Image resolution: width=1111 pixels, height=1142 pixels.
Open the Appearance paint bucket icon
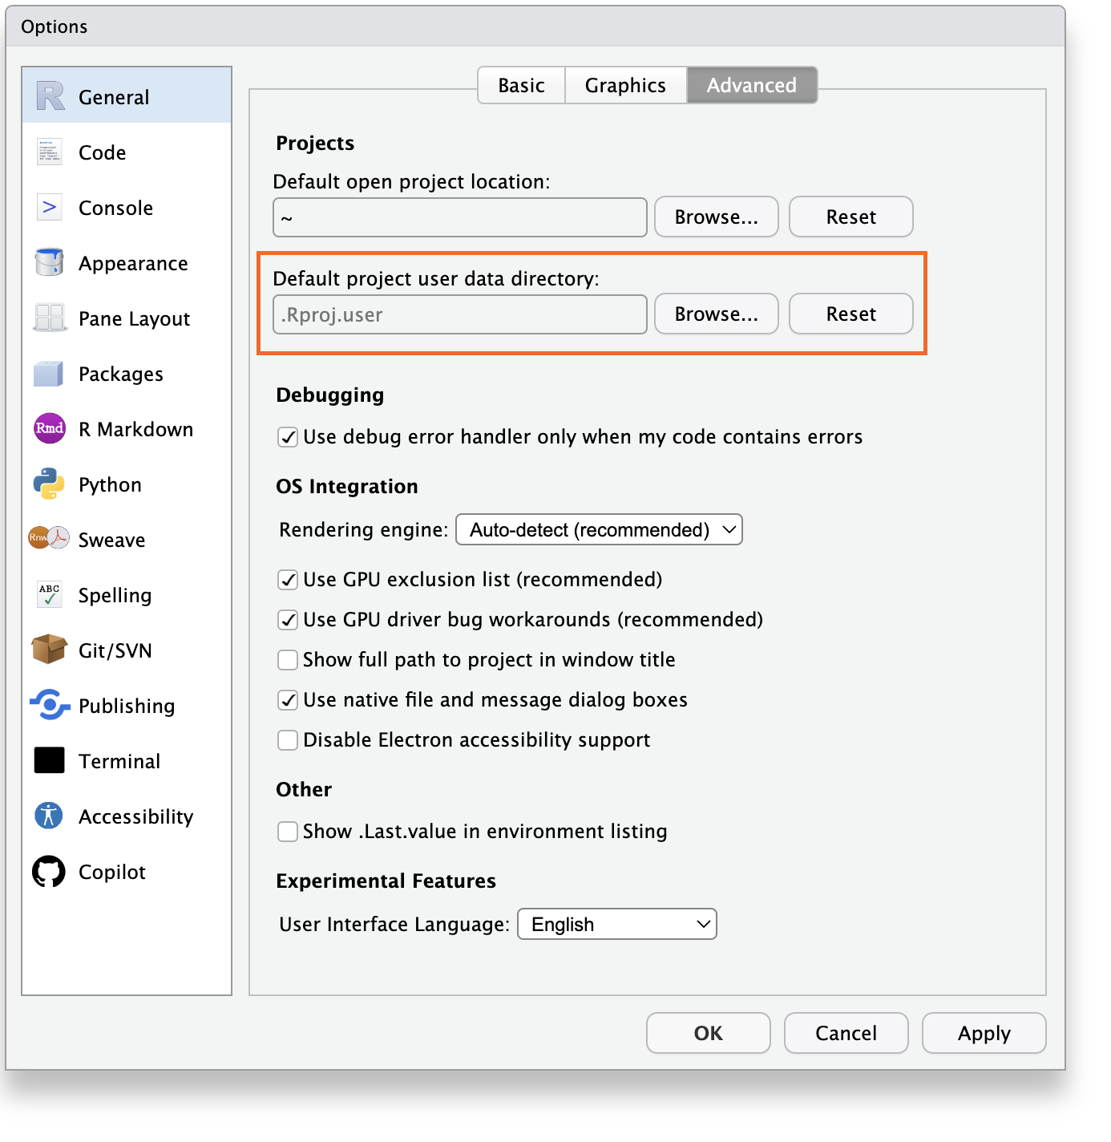click(x=49, y=263)
